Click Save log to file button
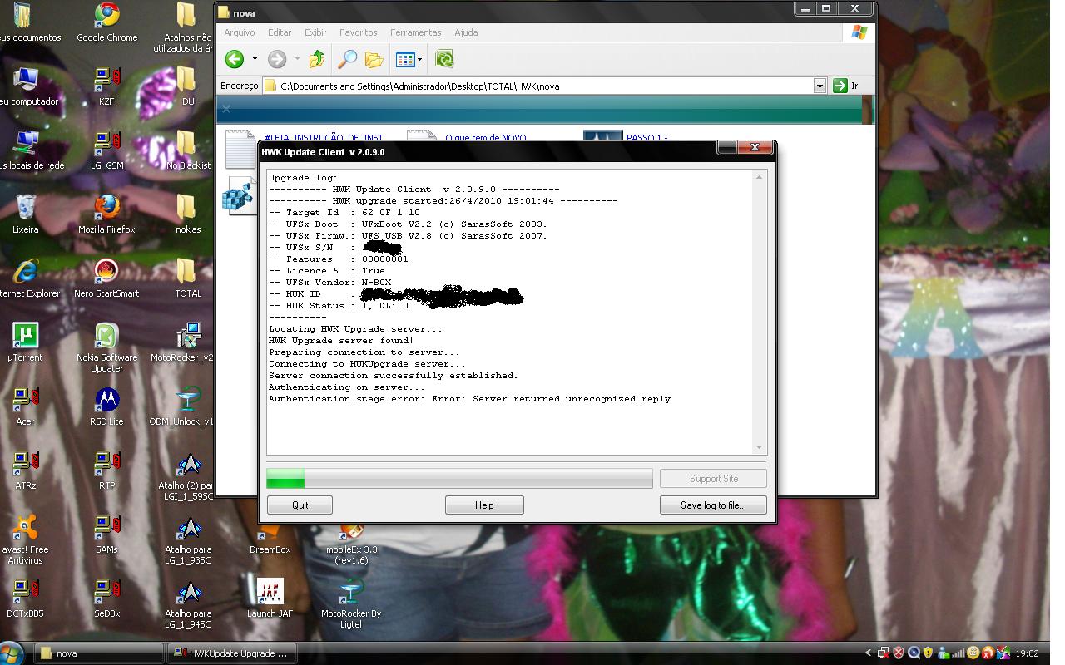This screenshot has height=665, width=1065. 713,505
